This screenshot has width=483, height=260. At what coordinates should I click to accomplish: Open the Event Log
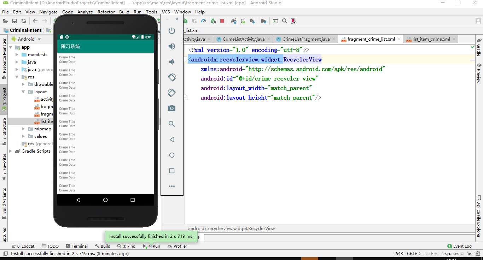coord(459,246)
